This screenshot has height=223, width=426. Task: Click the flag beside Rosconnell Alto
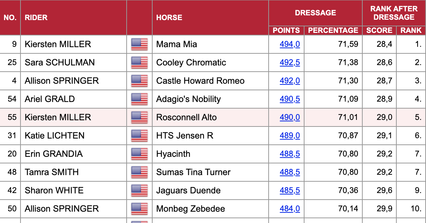(x=139, y=117)
